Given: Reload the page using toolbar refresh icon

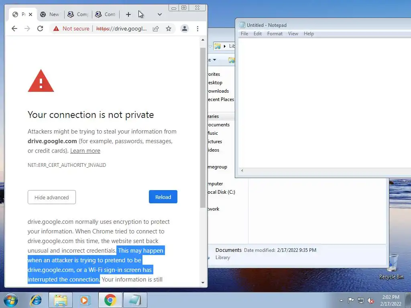Looking at the screenshot, I should [x=40, y=28].
